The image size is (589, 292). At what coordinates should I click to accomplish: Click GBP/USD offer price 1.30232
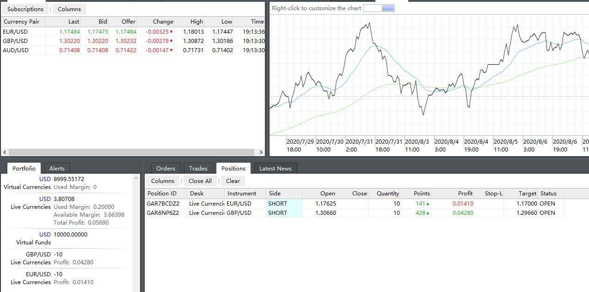126,41
